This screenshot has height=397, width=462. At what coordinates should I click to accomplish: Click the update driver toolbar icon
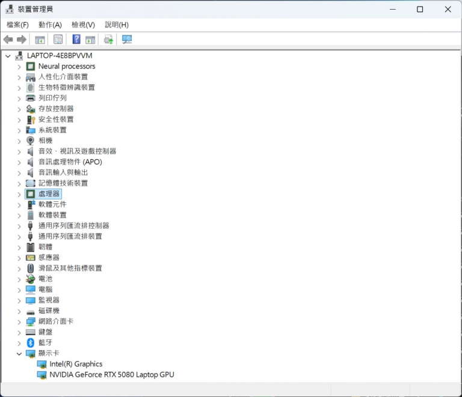[108, 40]
